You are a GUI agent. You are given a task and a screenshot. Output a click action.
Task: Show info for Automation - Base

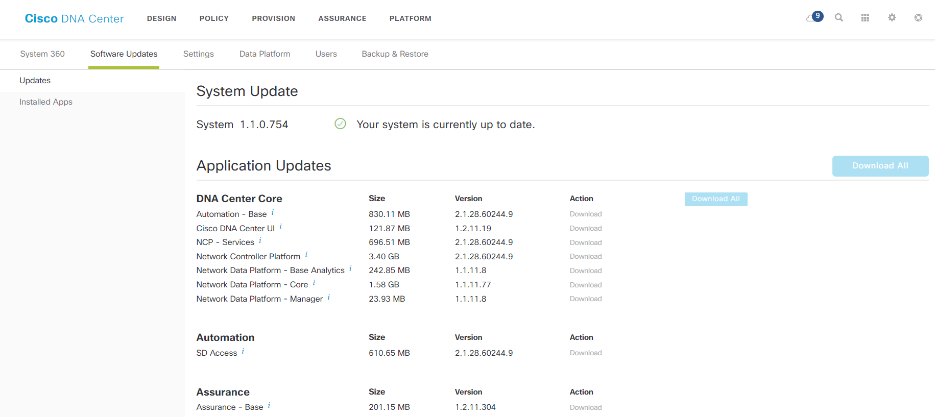(273, 212)
